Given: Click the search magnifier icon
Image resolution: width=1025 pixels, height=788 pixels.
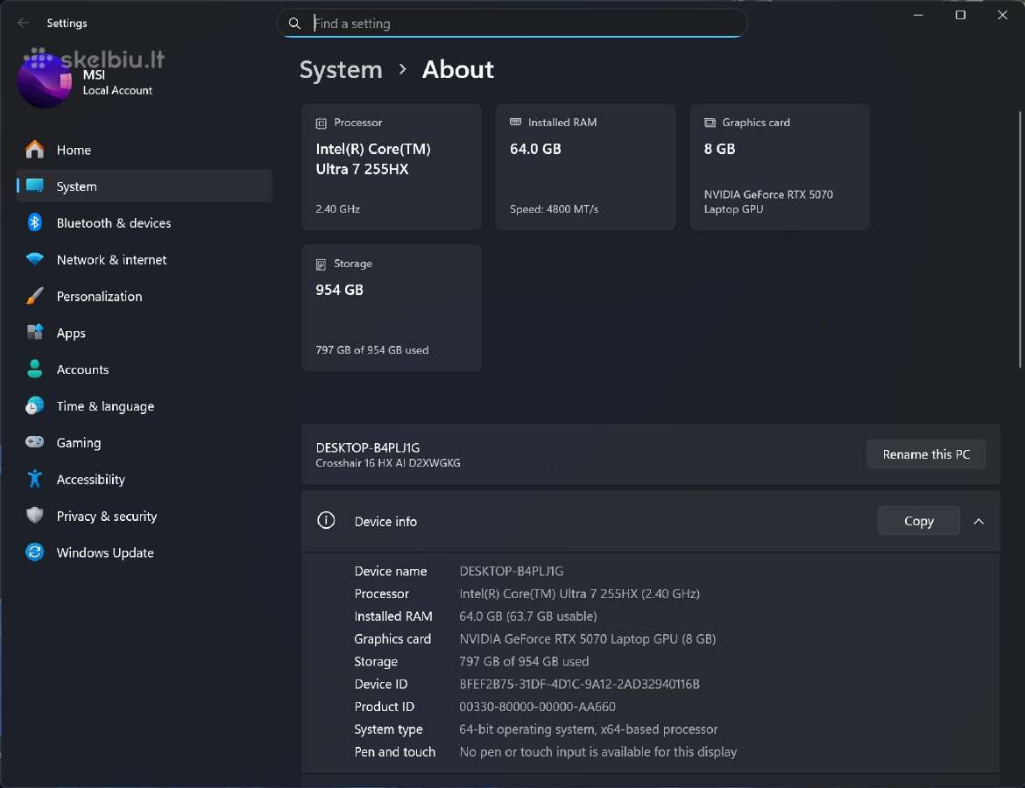Looking at the screenshot, I should click(x=295, y=24).
